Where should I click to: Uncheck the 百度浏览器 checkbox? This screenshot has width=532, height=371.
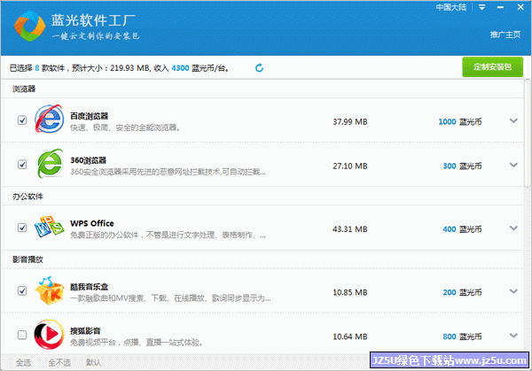tap(22, 120)
